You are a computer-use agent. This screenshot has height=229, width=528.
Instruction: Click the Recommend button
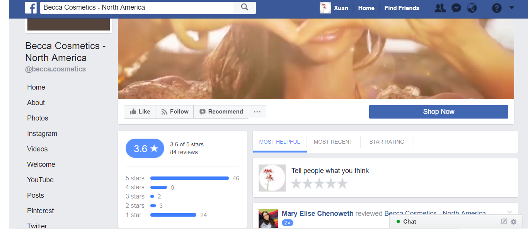click(221, 112)
